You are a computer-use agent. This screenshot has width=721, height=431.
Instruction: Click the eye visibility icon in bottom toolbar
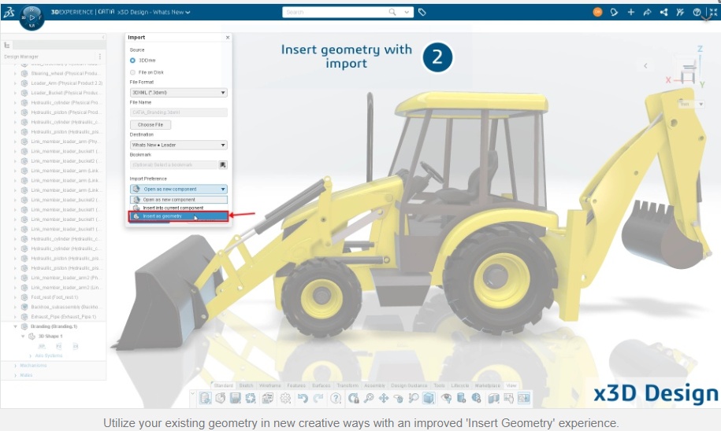pos(446,398)
